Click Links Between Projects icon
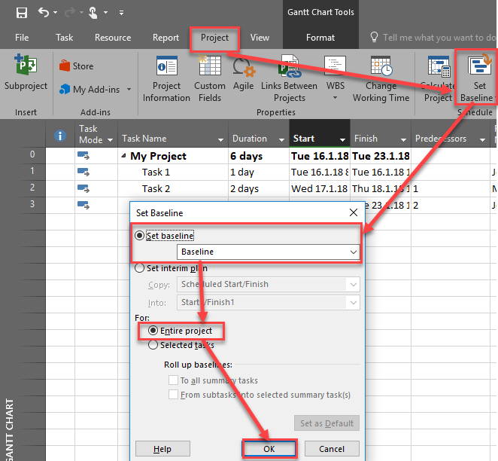Viewport: 498px width, 461px height. (290, 70)
